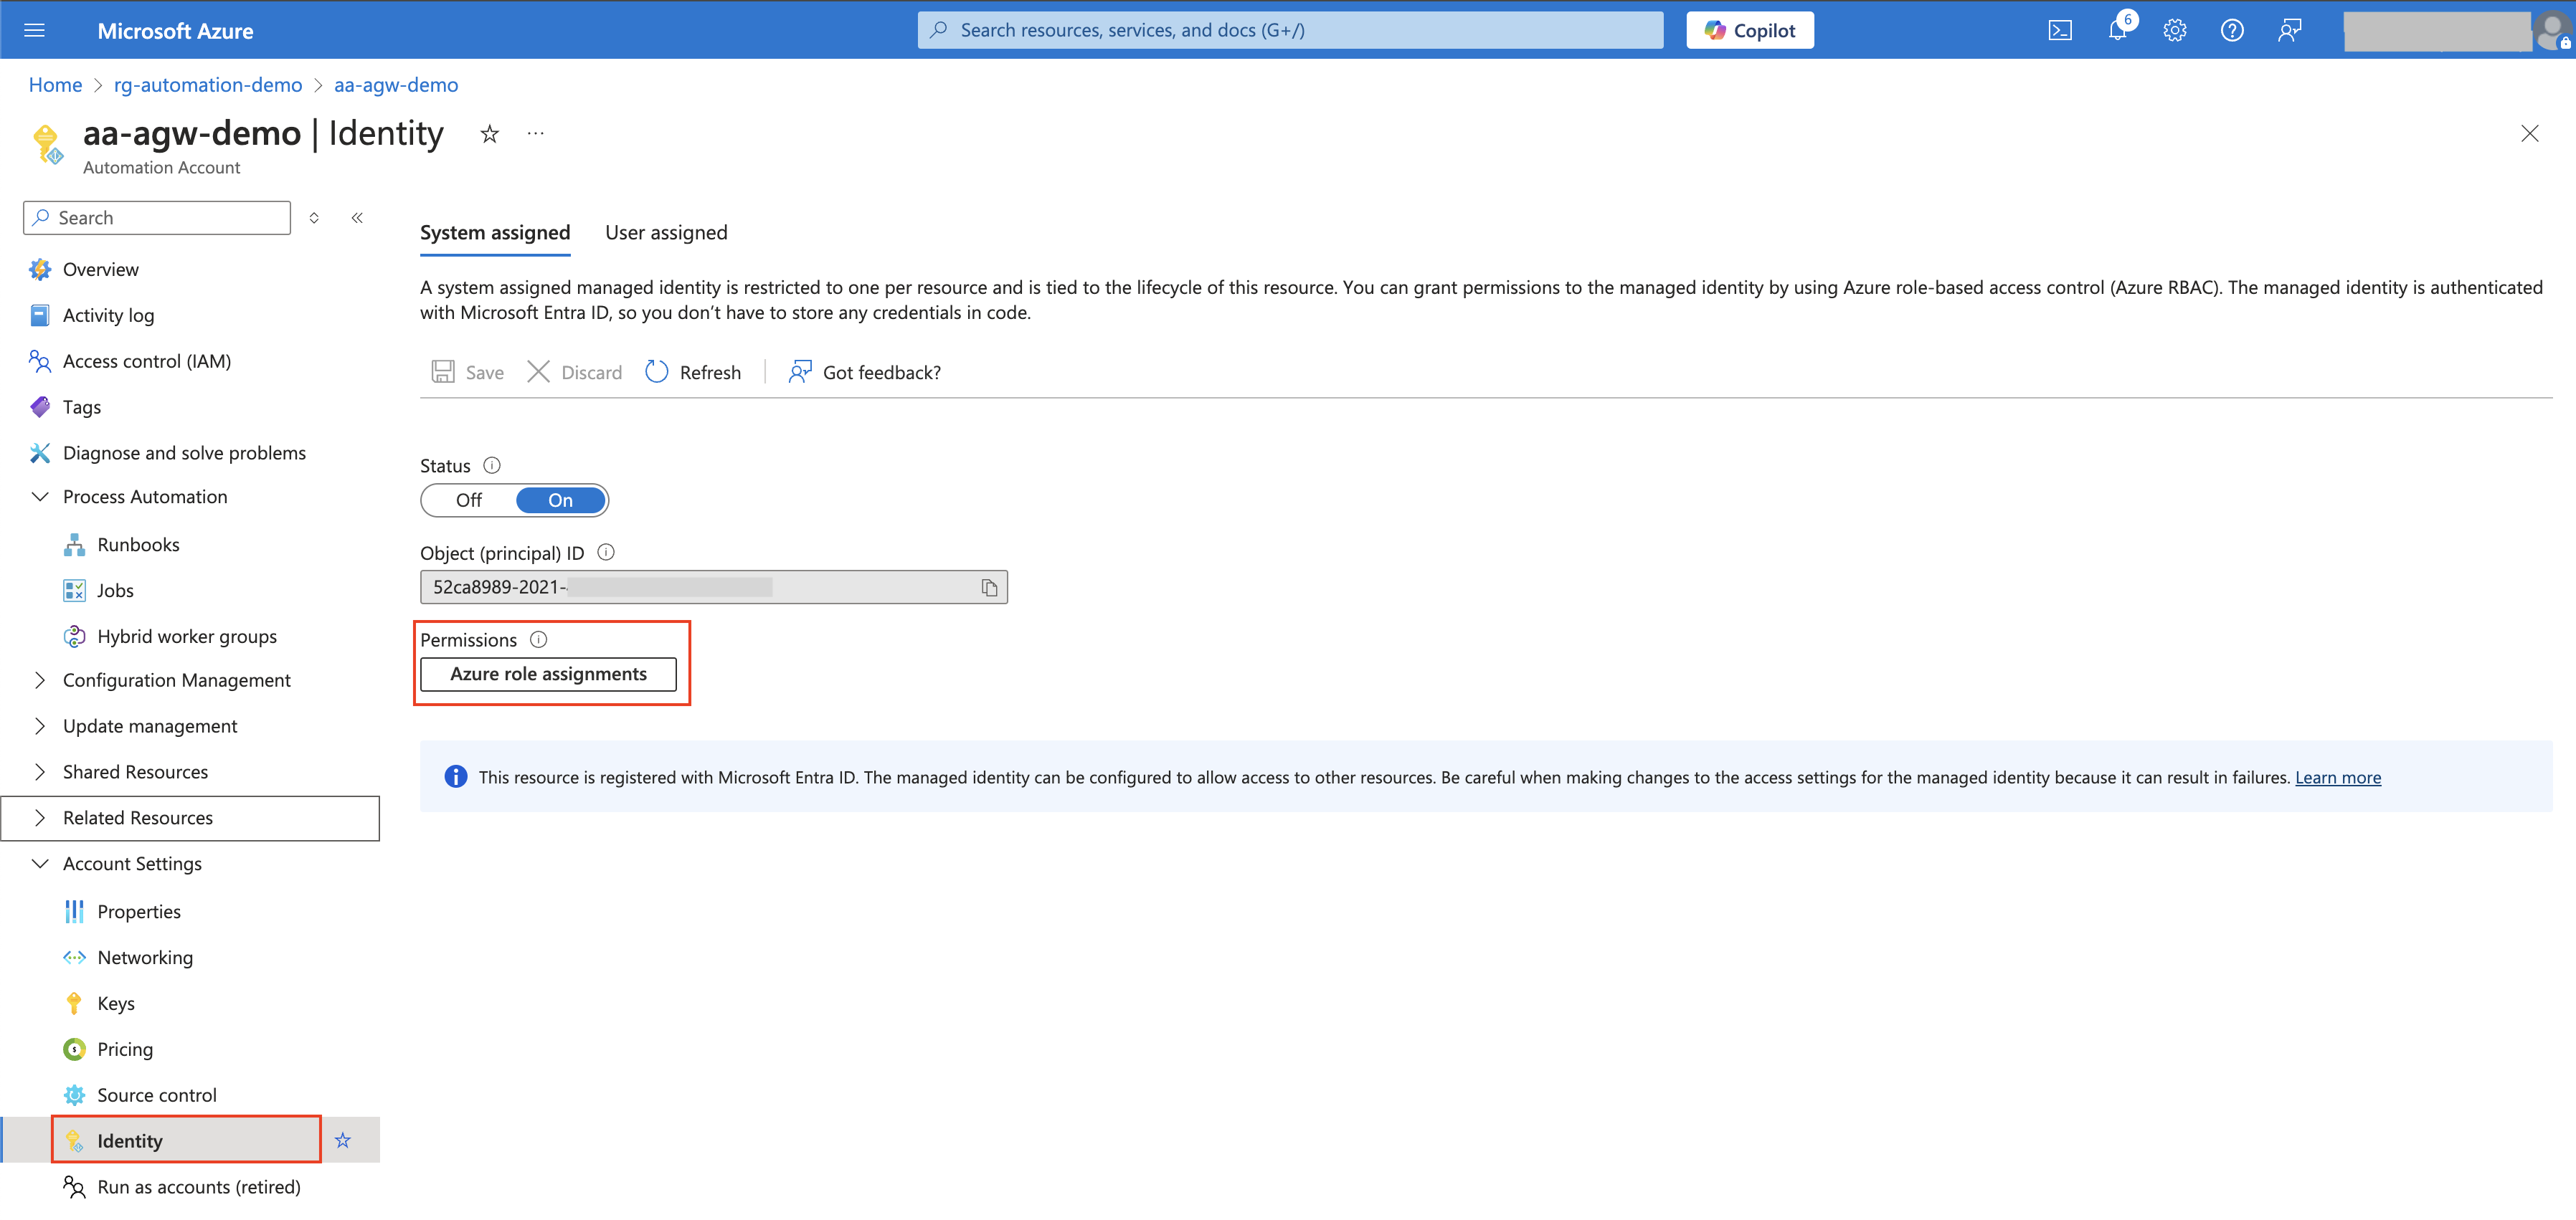Screen dimensions: 2576x1220
Task: Unfavorite Identity with the sidebar star
Action: [343, 1140]
